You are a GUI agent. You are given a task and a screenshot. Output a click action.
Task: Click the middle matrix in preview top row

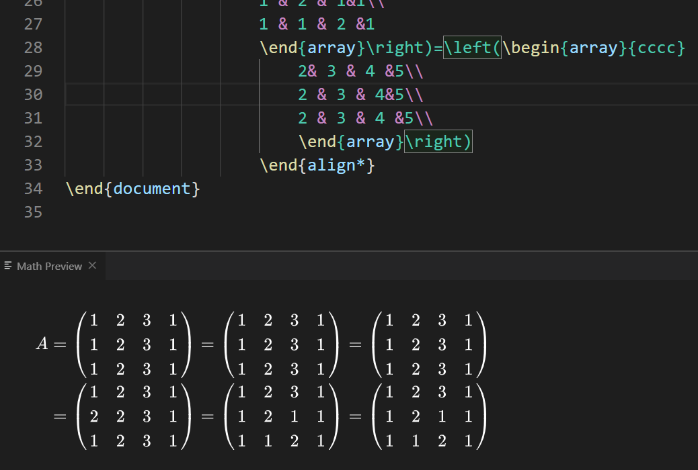[x=281, y=344]
